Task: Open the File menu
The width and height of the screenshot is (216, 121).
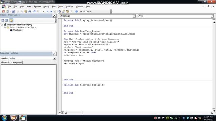Action: click(9, 7)
